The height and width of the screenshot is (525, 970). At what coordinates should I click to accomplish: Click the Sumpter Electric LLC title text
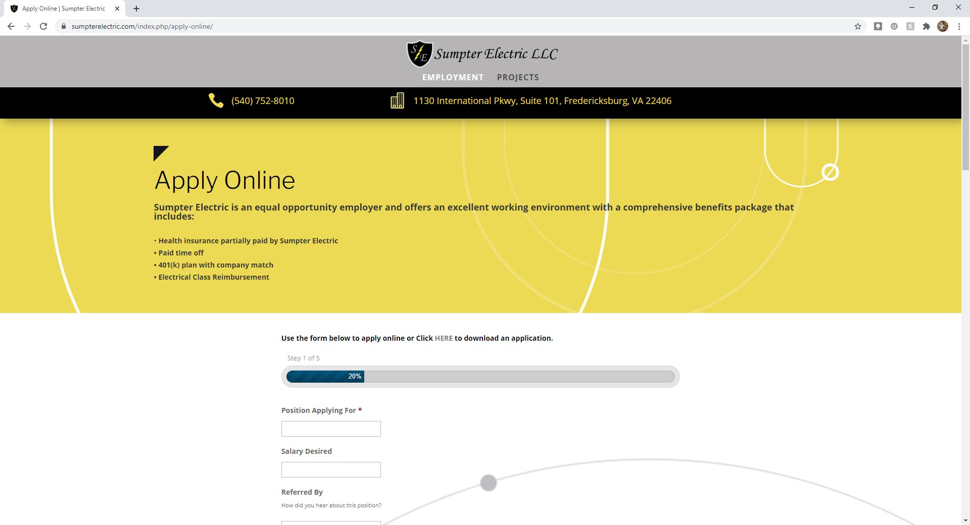click(496, 54)
